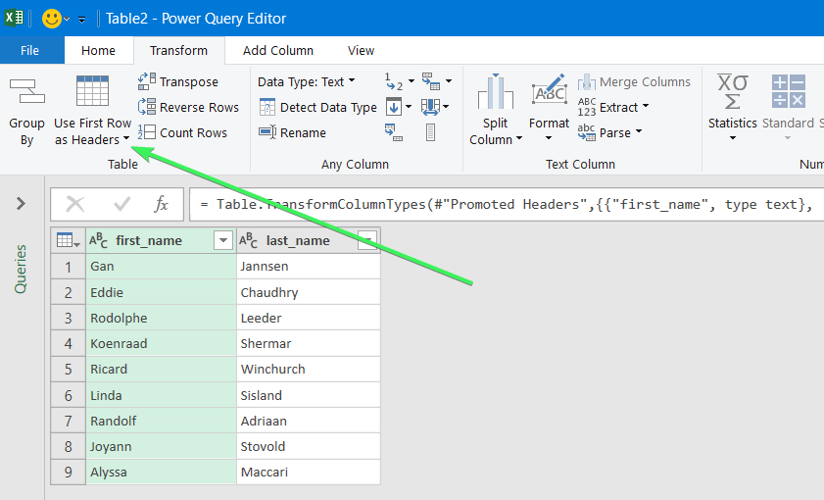Open the feedback smiley dropdown arrow
The width and height of the screenshot is (824, 500).
tap(67, 20)
